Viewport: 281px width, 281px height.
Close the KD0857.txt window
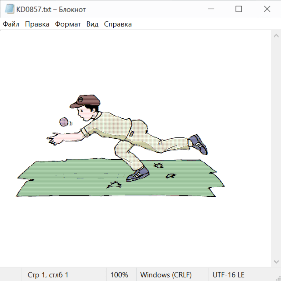point(267,9)
